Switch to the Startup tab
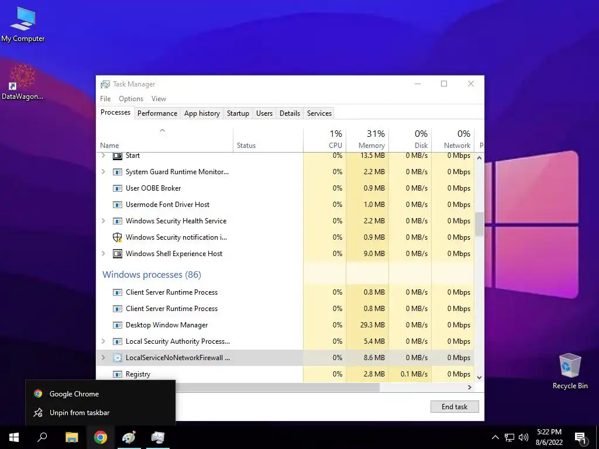The image size is (599, 449). pyautogui.click(x=238, y=113)
